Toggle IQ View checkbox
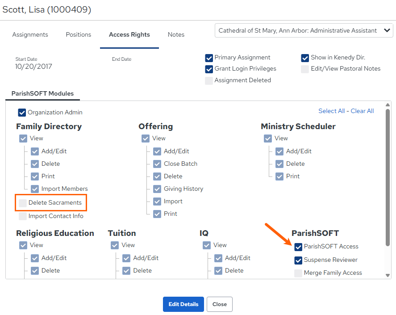 coord(207,245)
